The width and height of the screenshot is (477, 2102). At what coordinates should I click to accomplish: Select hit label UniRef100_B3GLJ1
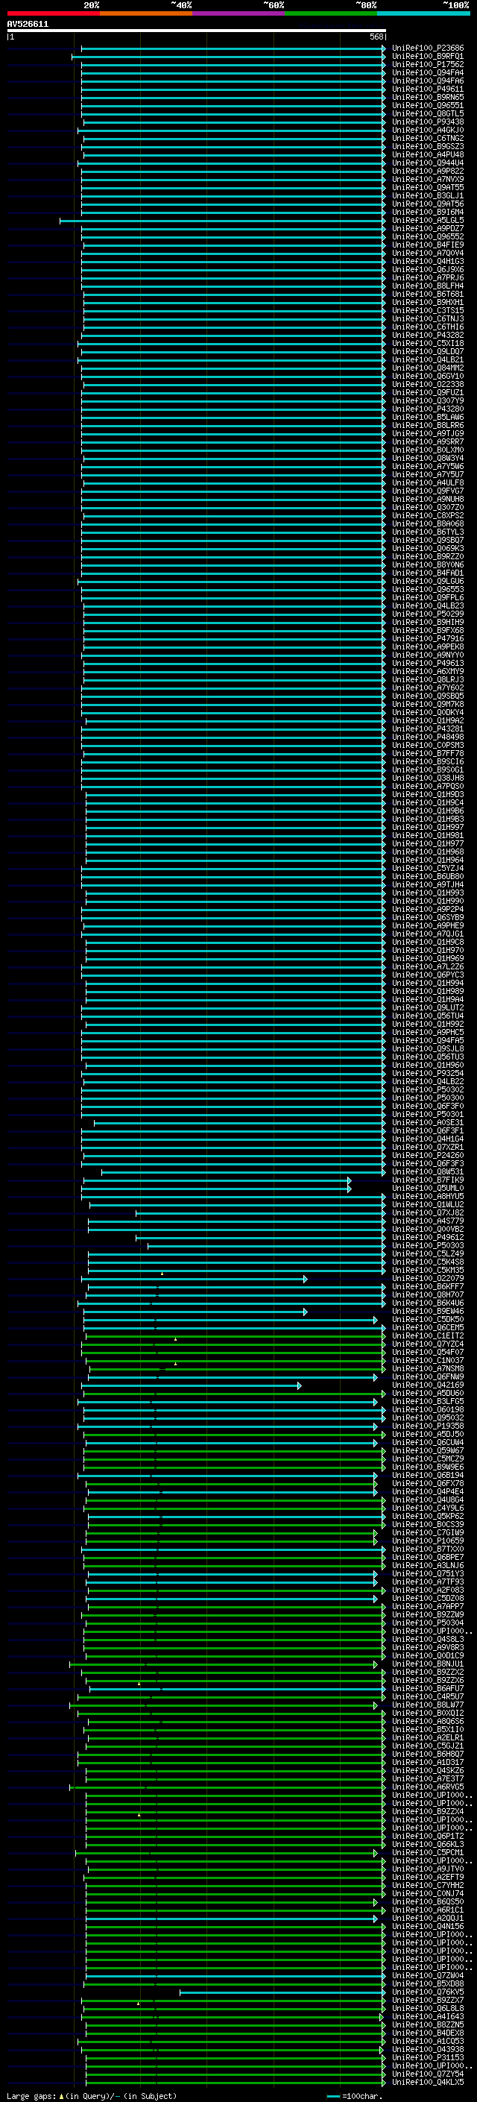coord(428,196)
